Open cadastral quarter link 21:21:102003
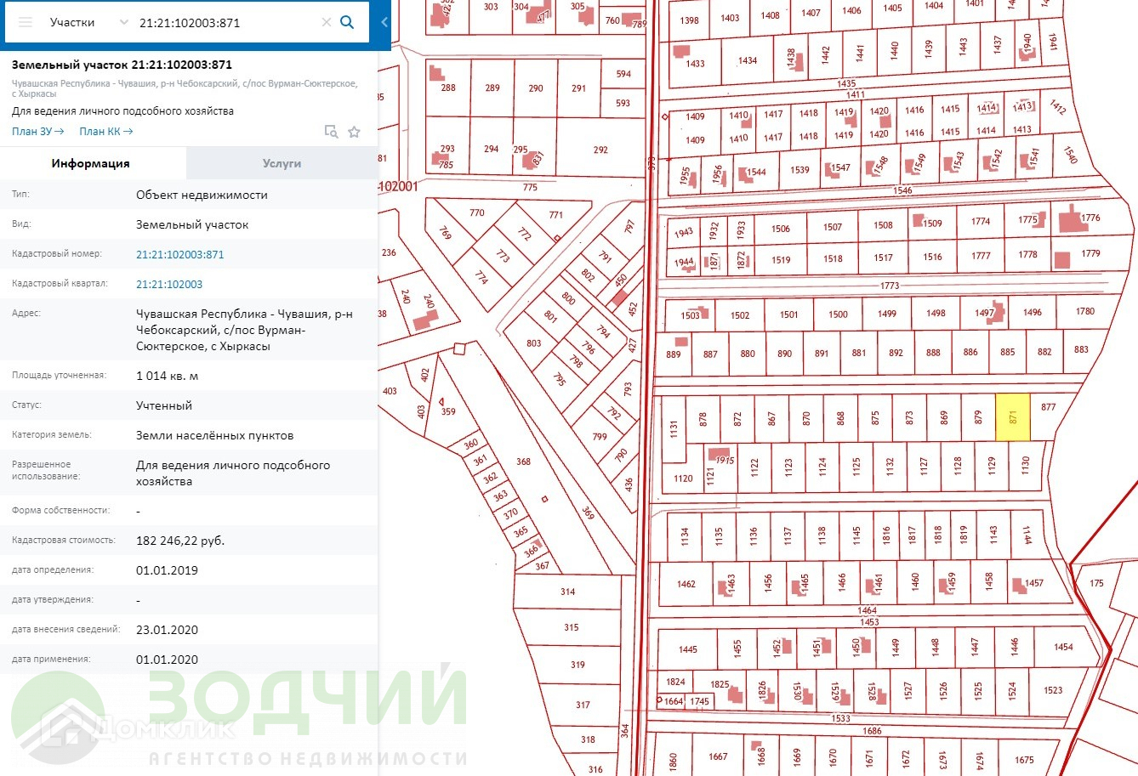This screenshot has height=776, width=1138. point(169,284)
